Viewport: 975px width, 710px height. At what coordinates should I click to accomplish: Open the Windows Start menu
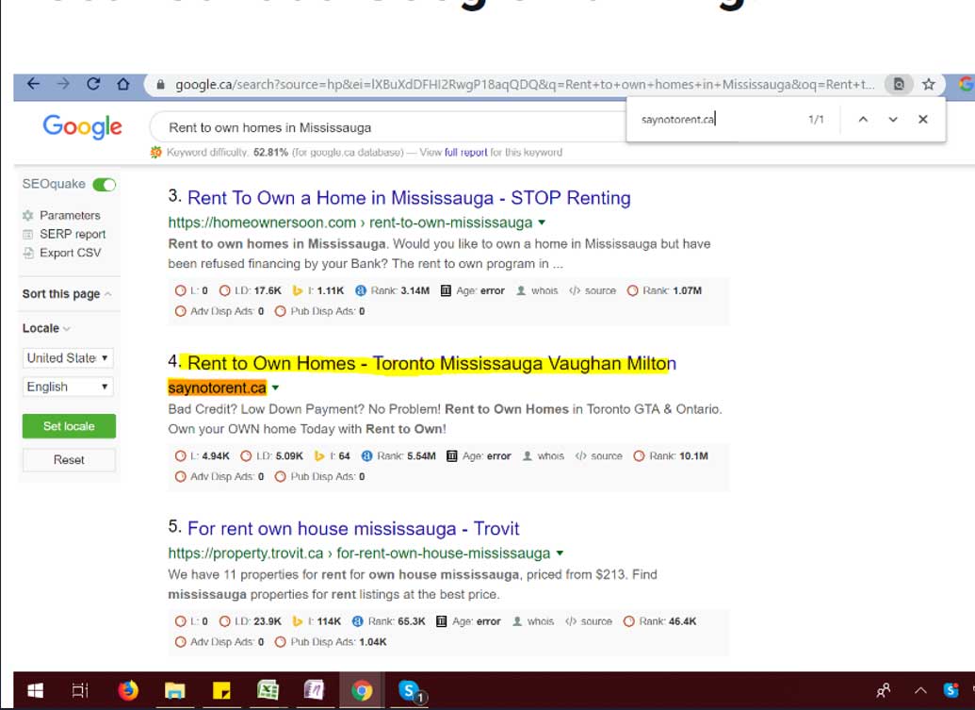coord(36,691)
